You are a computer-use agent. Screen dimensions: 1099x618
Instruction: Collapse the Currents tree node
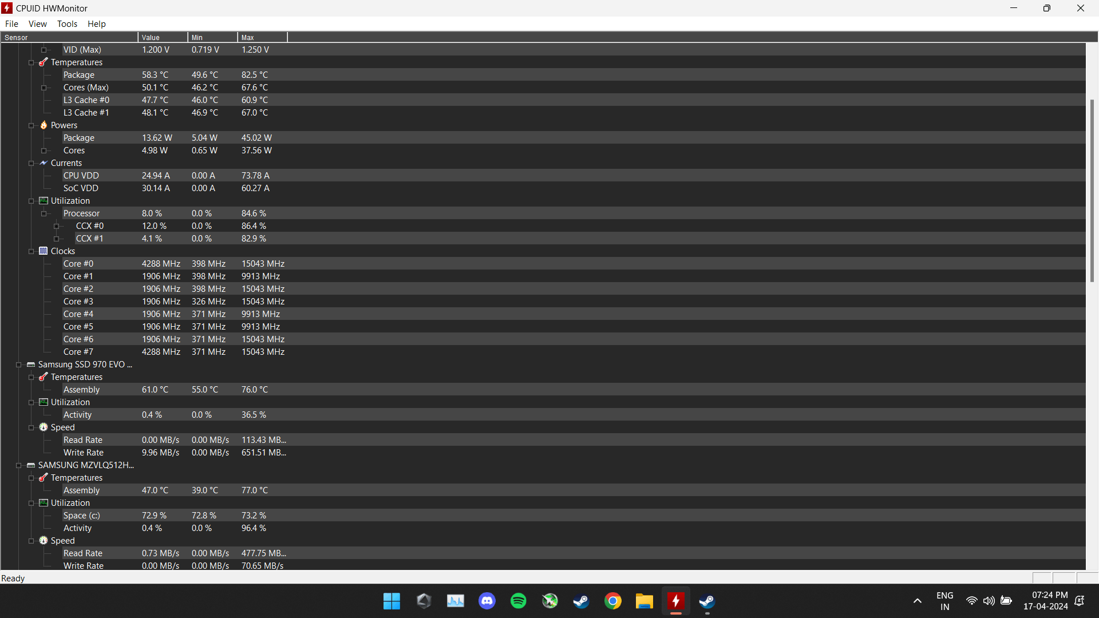click(31, 163)
